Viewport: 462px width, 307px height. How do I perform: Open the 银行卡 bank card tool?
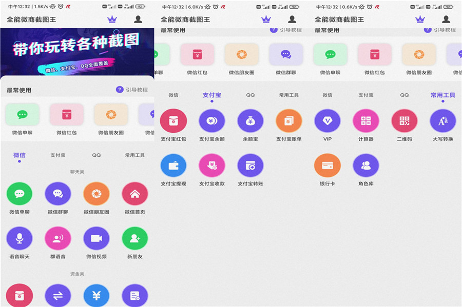[x=327, y=165]
